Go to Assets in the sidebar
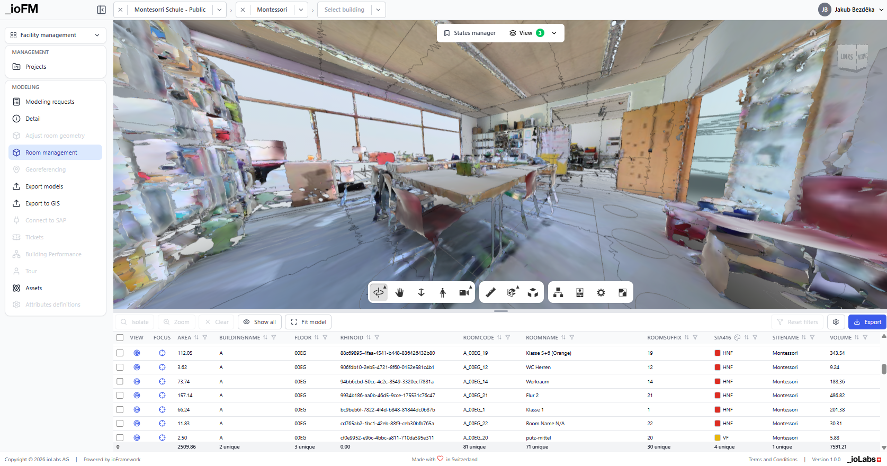887x466 pixels. [34, 288]
